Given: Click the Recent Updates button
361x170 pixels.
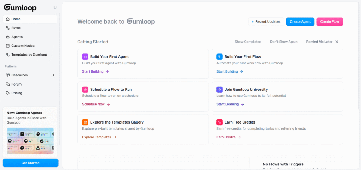Looking at the screenshot, I should pos(266,21).
